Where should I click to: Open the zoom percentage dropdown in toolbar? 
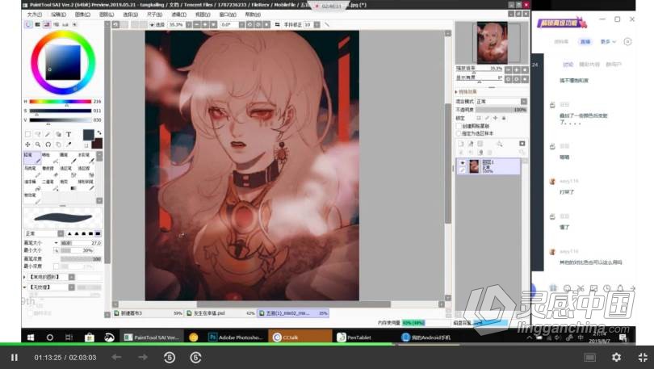tap(188, 24)
